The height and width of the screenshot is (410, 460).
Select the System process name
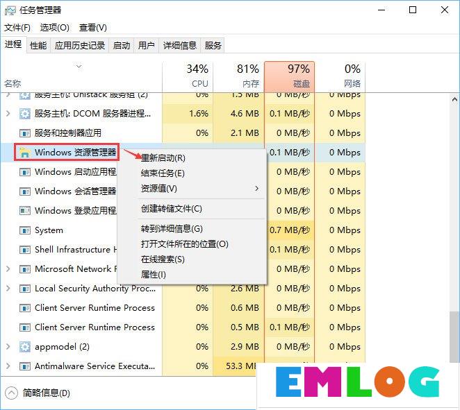[x=49, y=230]
